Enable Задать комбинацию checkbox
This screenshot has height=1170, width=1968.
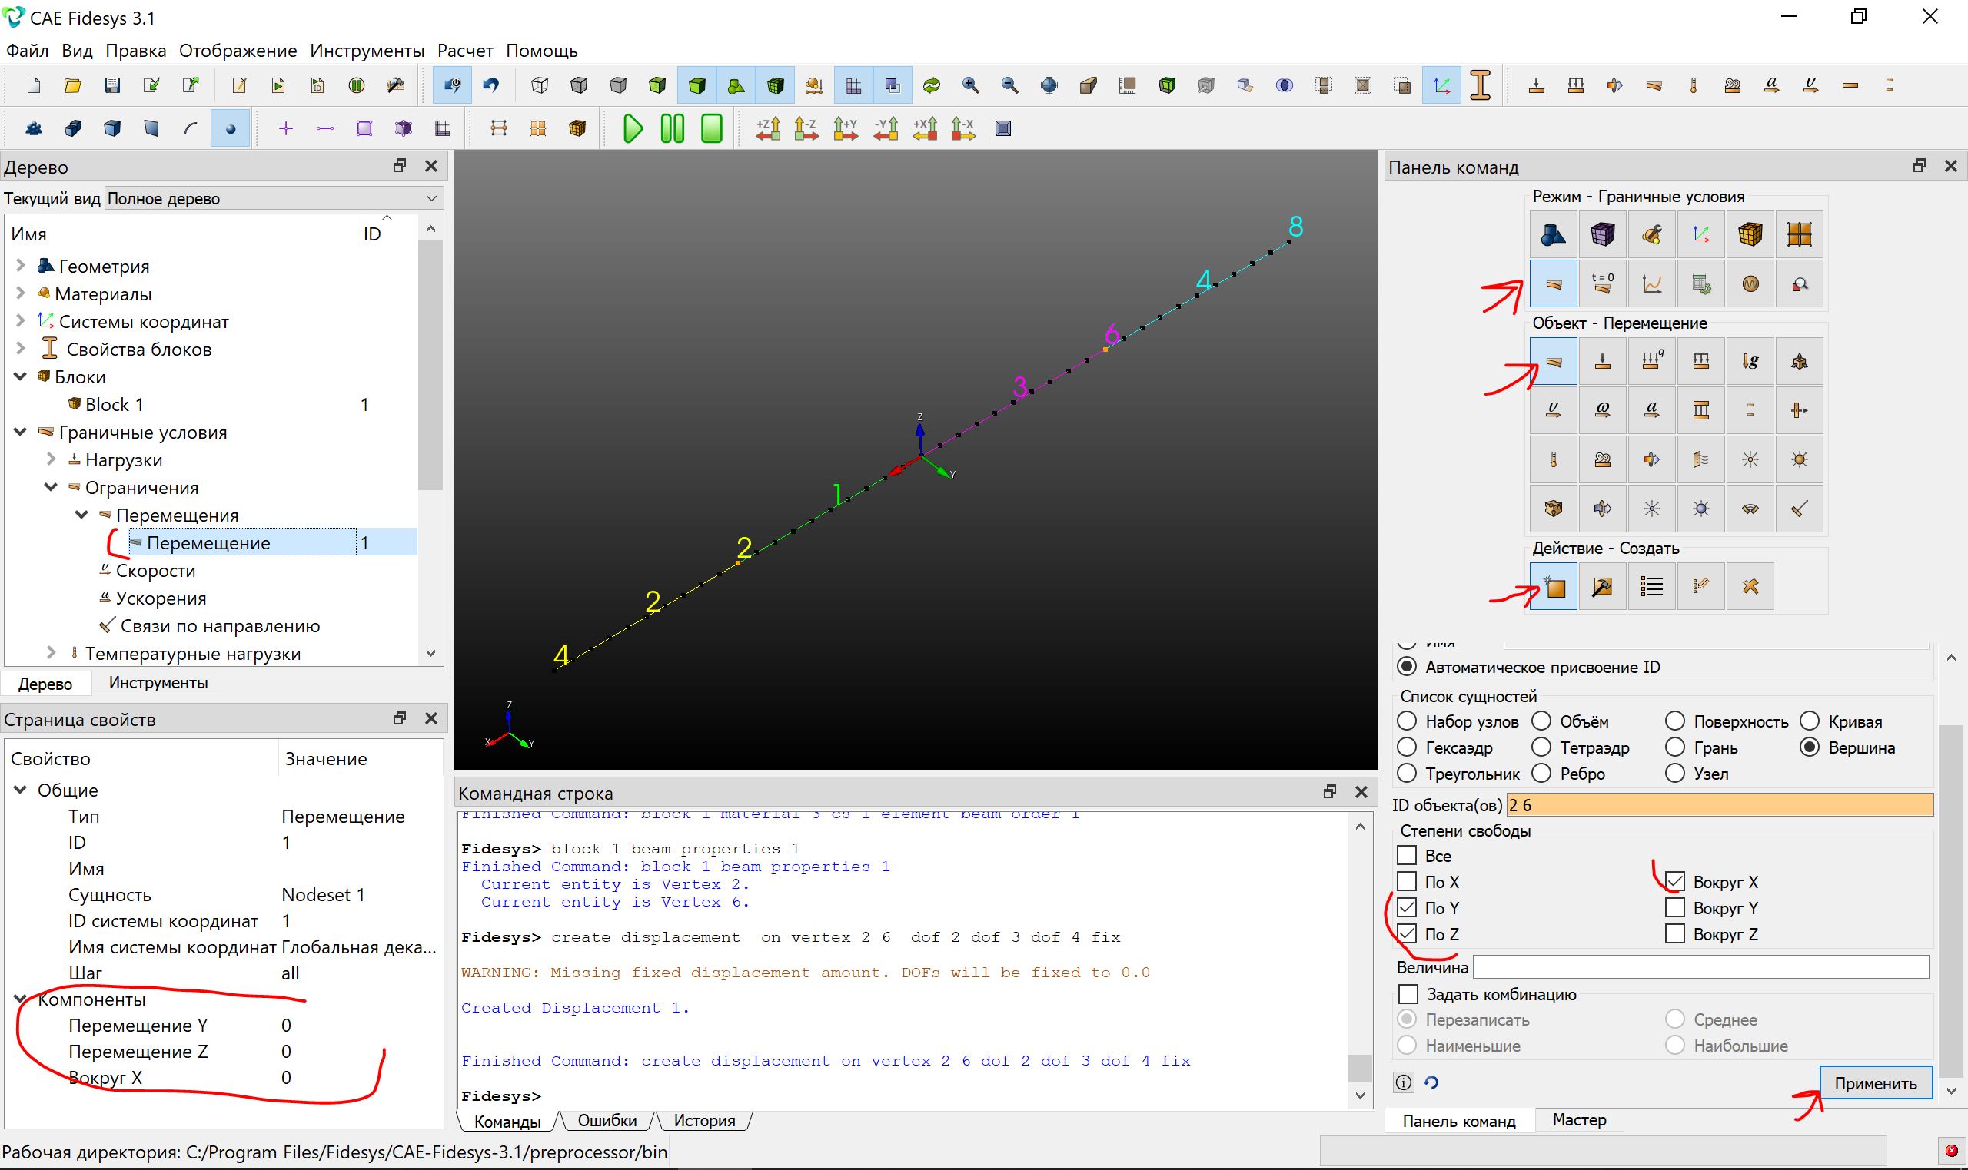coord(1407,994)
